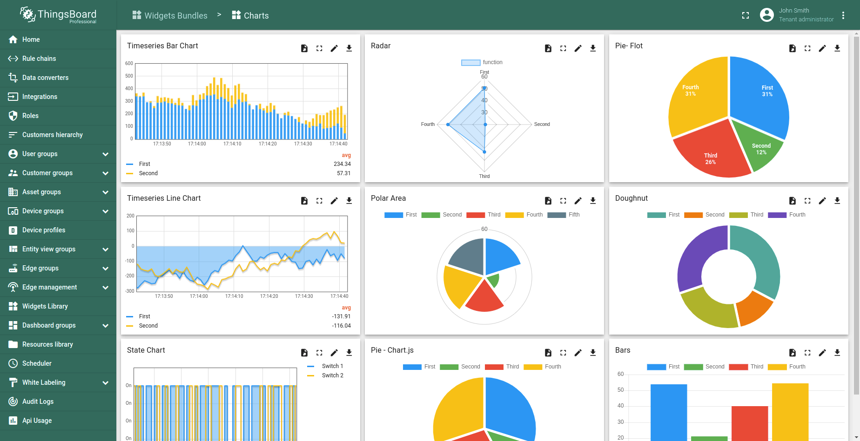The width and height of the screenshot is (860, 441).
Task: Export the Timeseries Bar Chart widget
Action: point(304,48)
